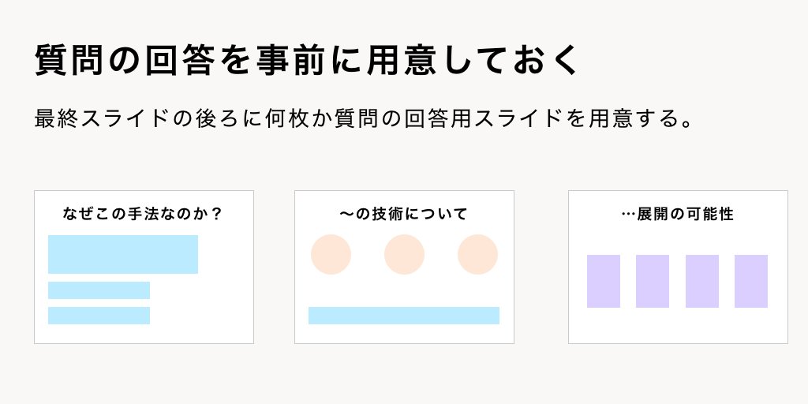The height and width of the screenshot is (404, 808).
Task: Click the …展開の可能性 slide title
Action: [x=678, y=213]
